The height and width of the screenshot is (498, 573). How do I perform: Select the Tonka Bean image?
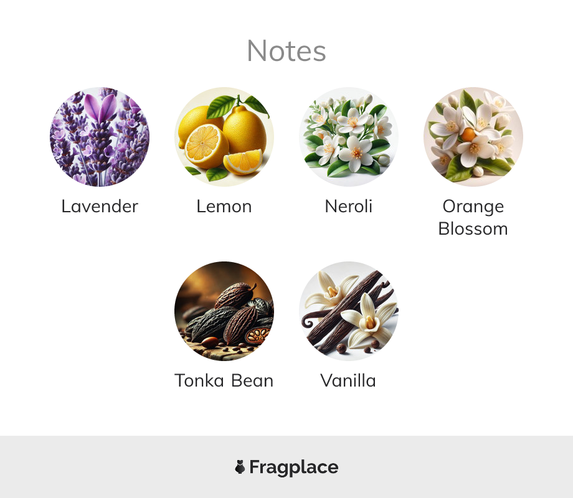pos(224,311)
